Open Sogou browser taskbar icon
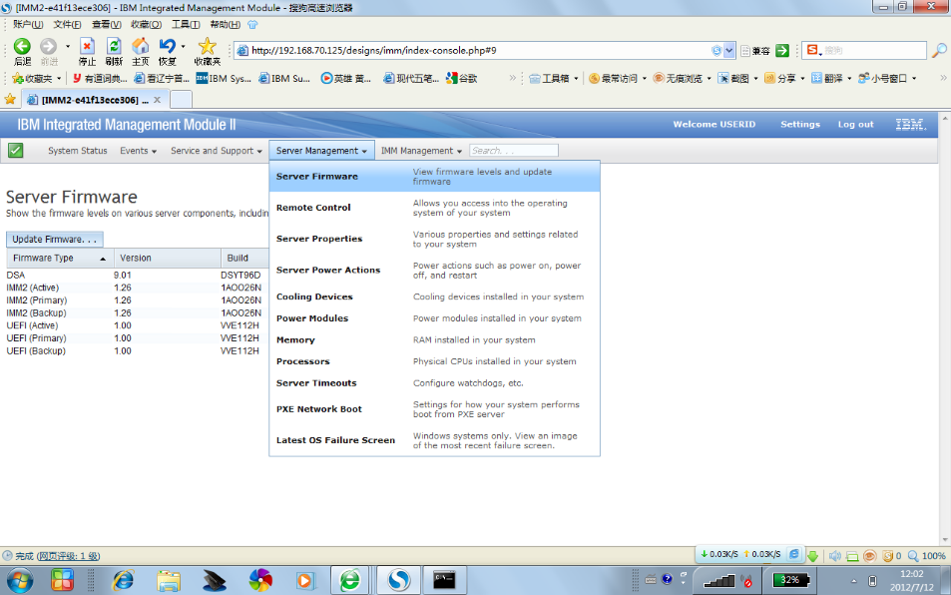The image size is (951, 595). coord(398,580)
